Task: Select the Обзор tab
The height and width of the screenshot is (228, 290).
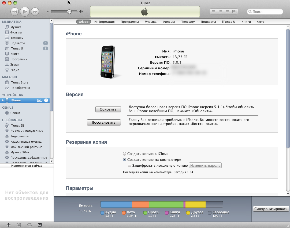Action: click(x=84, y=22)
